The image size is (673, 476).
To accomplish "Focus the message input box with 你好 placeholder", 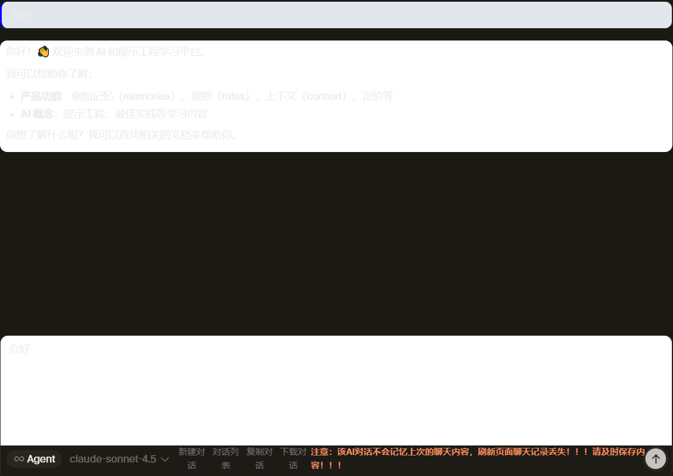I will pos(336,387).
